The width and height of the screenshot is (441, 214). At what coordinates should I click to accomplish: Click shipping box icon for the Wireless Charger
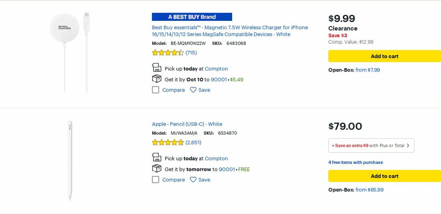pos(157,79)
